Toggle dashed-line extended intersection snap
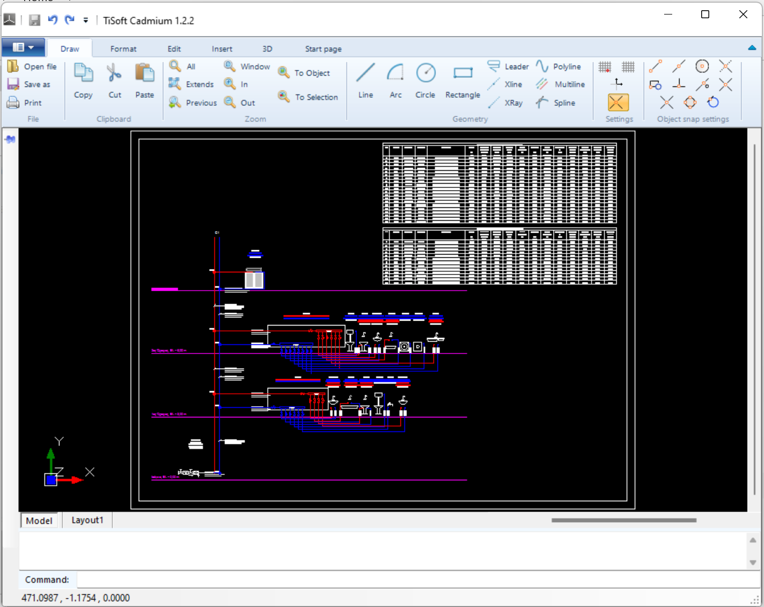764x607 pixels. [x=725, y=67]
